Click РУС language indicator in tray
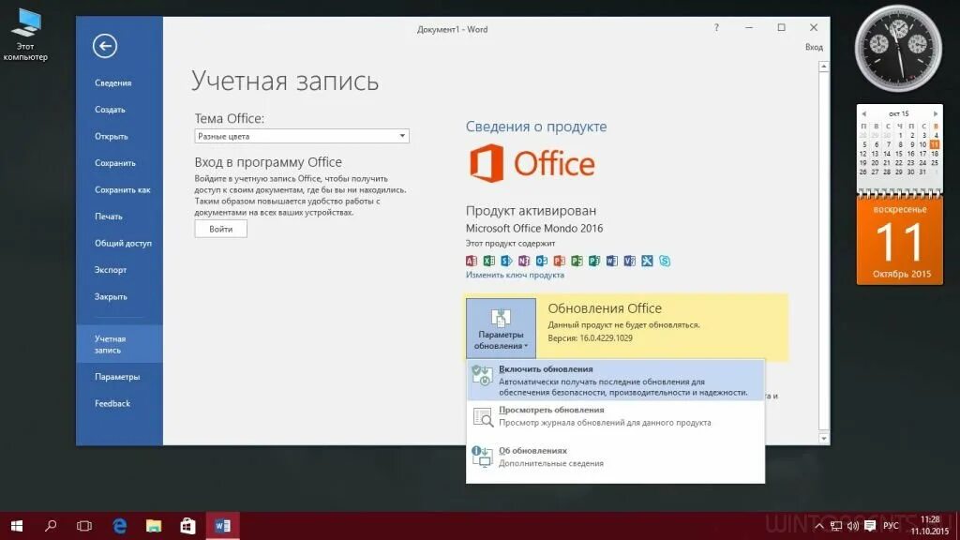960x540 pixels. (891, 526)
